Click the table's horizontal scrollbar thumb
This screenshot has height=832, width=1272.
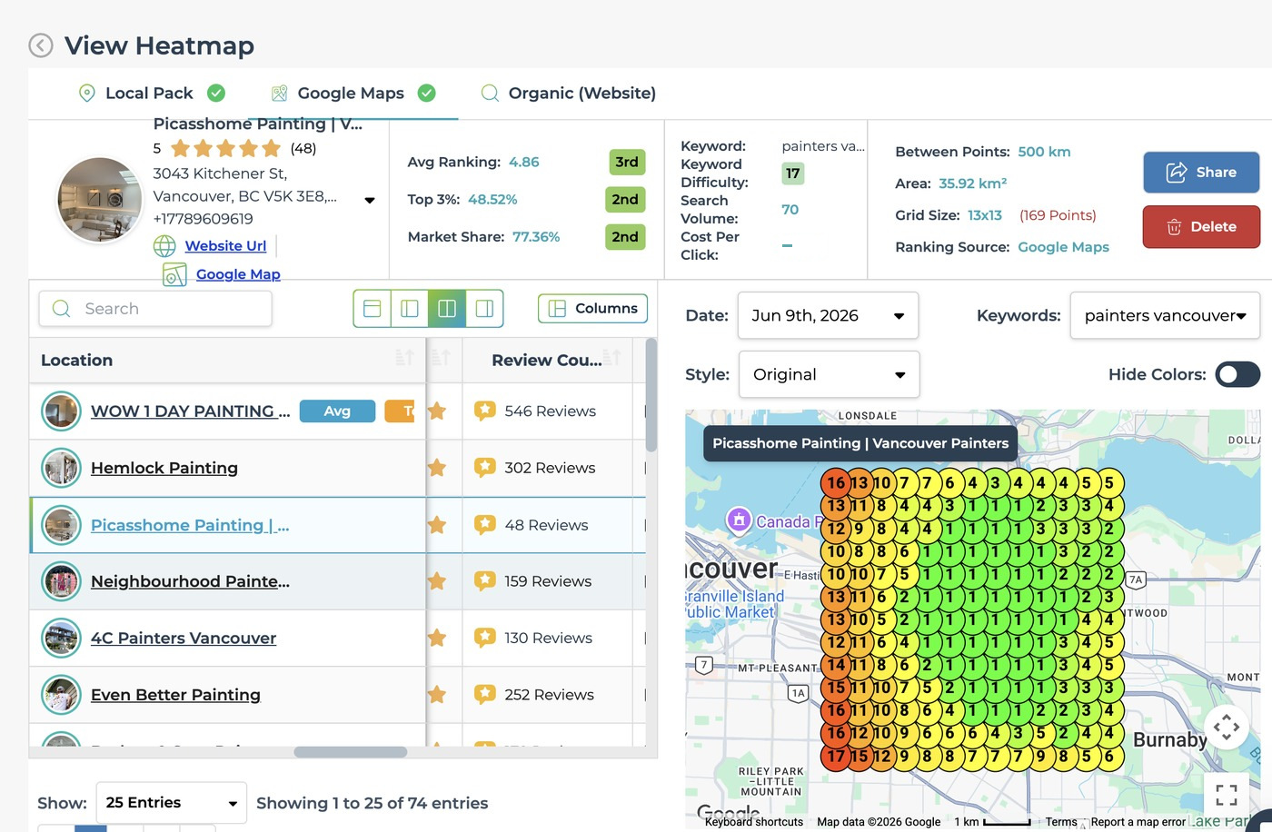click(x=351, y=752)
